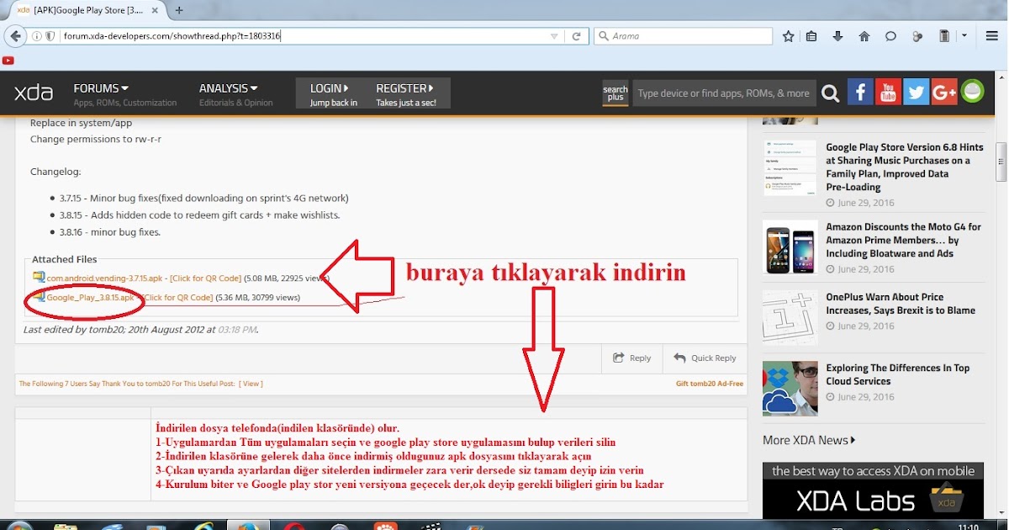Click tracking protection shield icon
Viewport: 1009px width, 530px height.
pos(50,36)
